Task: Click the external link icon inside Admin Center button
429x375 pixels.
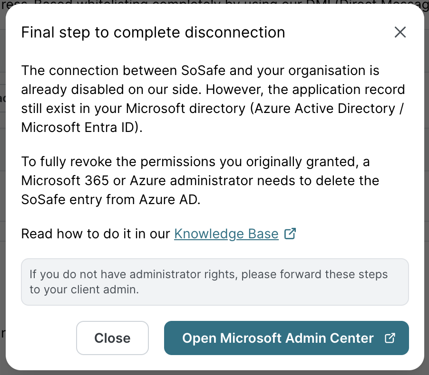Action: (390, 338)
